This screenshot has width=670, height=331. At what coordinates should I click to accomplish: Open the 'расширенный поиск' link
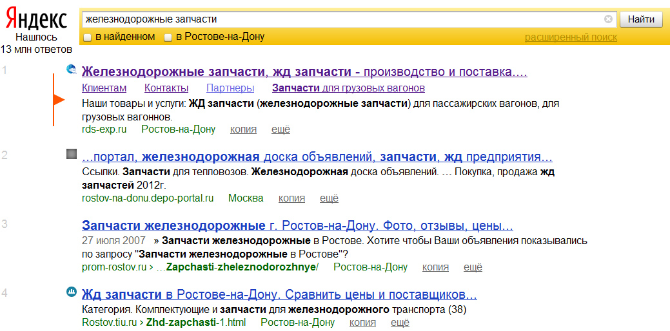click(571, 37)
